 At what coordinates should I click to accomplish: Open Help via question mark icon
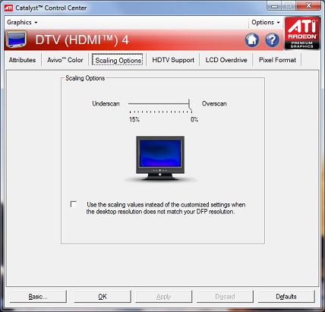point(273,40)
